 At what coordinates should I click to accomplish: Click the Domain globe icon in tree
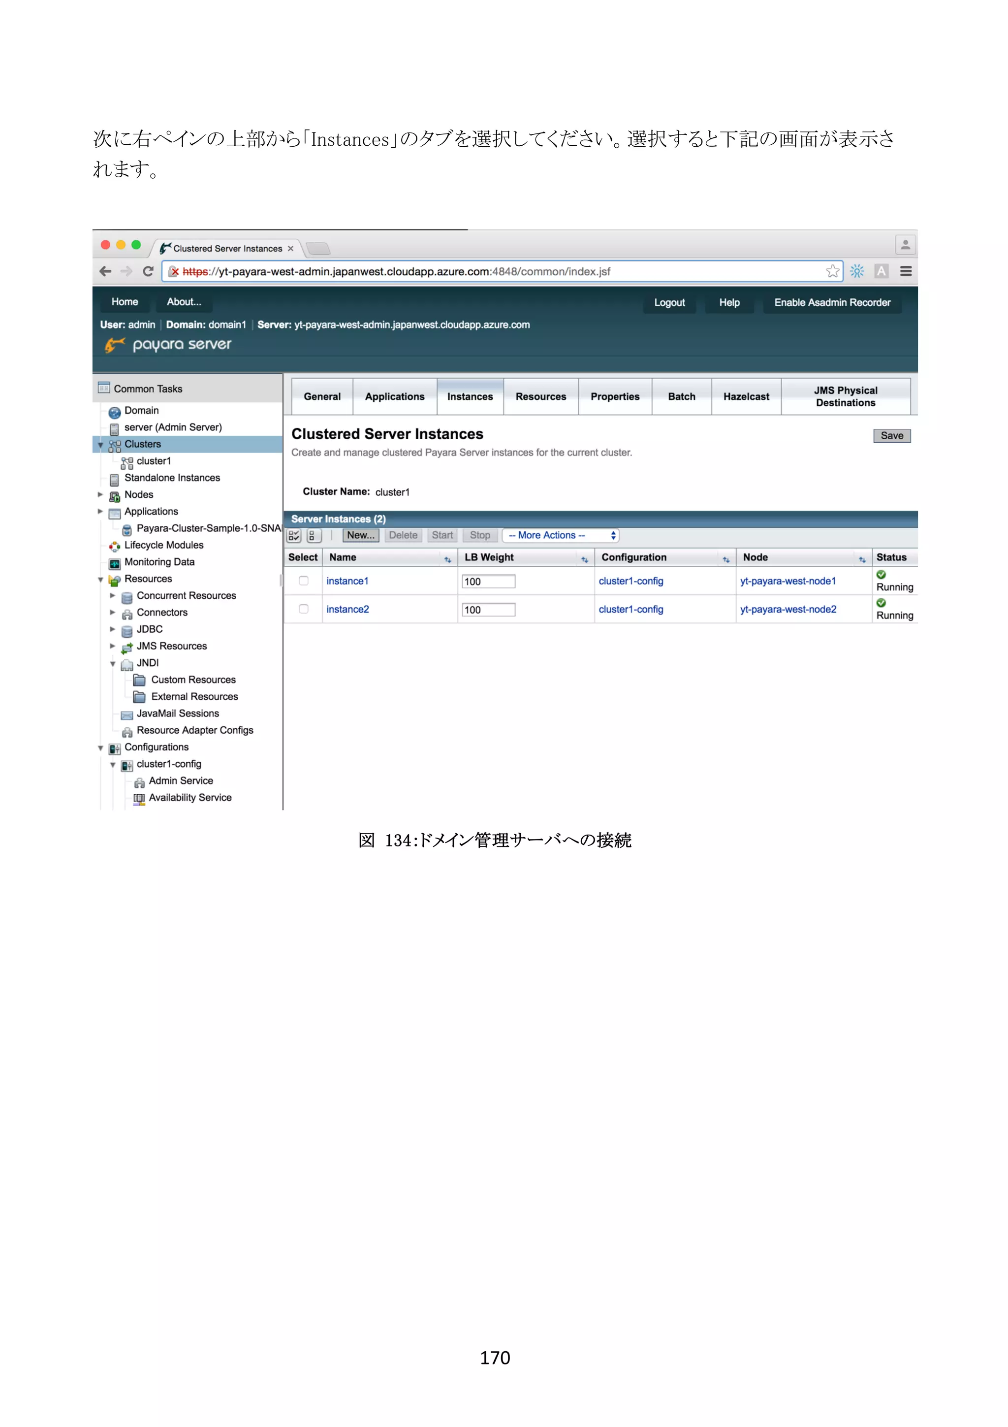(x=114, y=412)
